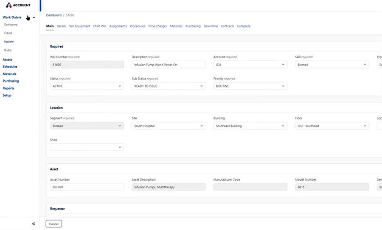Collapse the sidebar with double-chevron icon

click(34, 224)
